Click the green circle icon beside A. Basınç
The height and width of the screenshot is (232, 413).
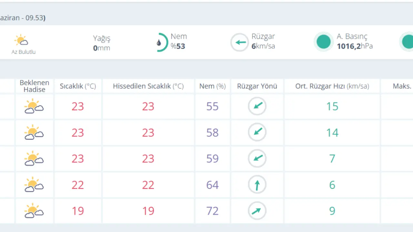click(x=324, y=42)
